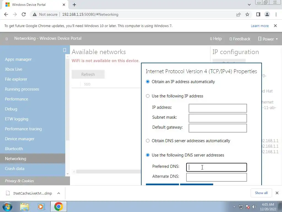Open ETW logging page
This screenshot has height=212, width=282.
tap(17, 119)
